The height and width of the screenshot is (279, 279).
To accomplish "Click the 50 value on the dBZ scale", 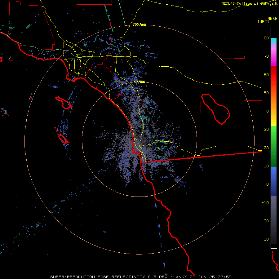I will click(x=266, y=93).
